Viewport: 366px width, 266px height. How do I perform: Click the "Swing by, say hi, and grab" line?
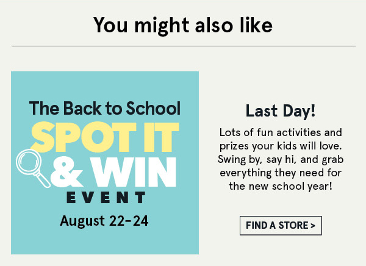pyautogui.click(x=281, y=159)
